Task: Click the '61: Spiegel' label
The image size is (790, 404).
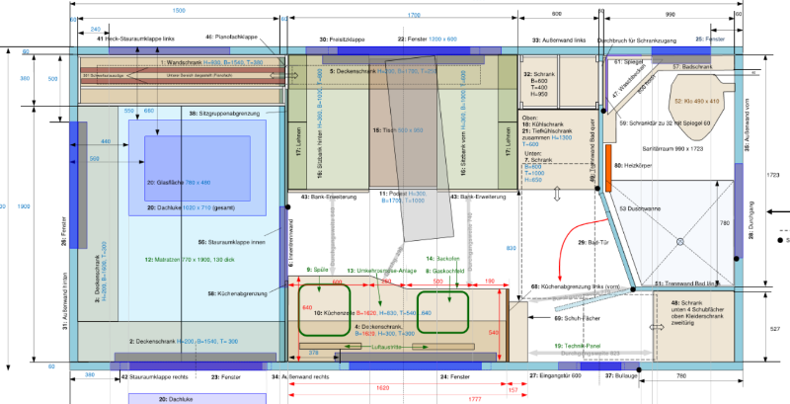Action: [629, 62]
